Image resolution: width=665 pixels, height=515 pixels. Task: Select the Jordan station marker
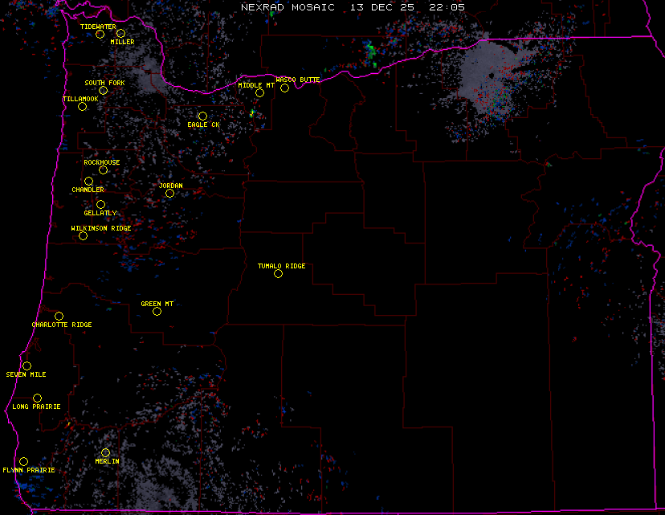tap(169, 193)
